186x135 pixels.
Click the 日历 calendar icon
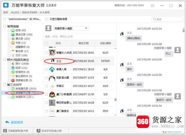(x=13, y=56)
